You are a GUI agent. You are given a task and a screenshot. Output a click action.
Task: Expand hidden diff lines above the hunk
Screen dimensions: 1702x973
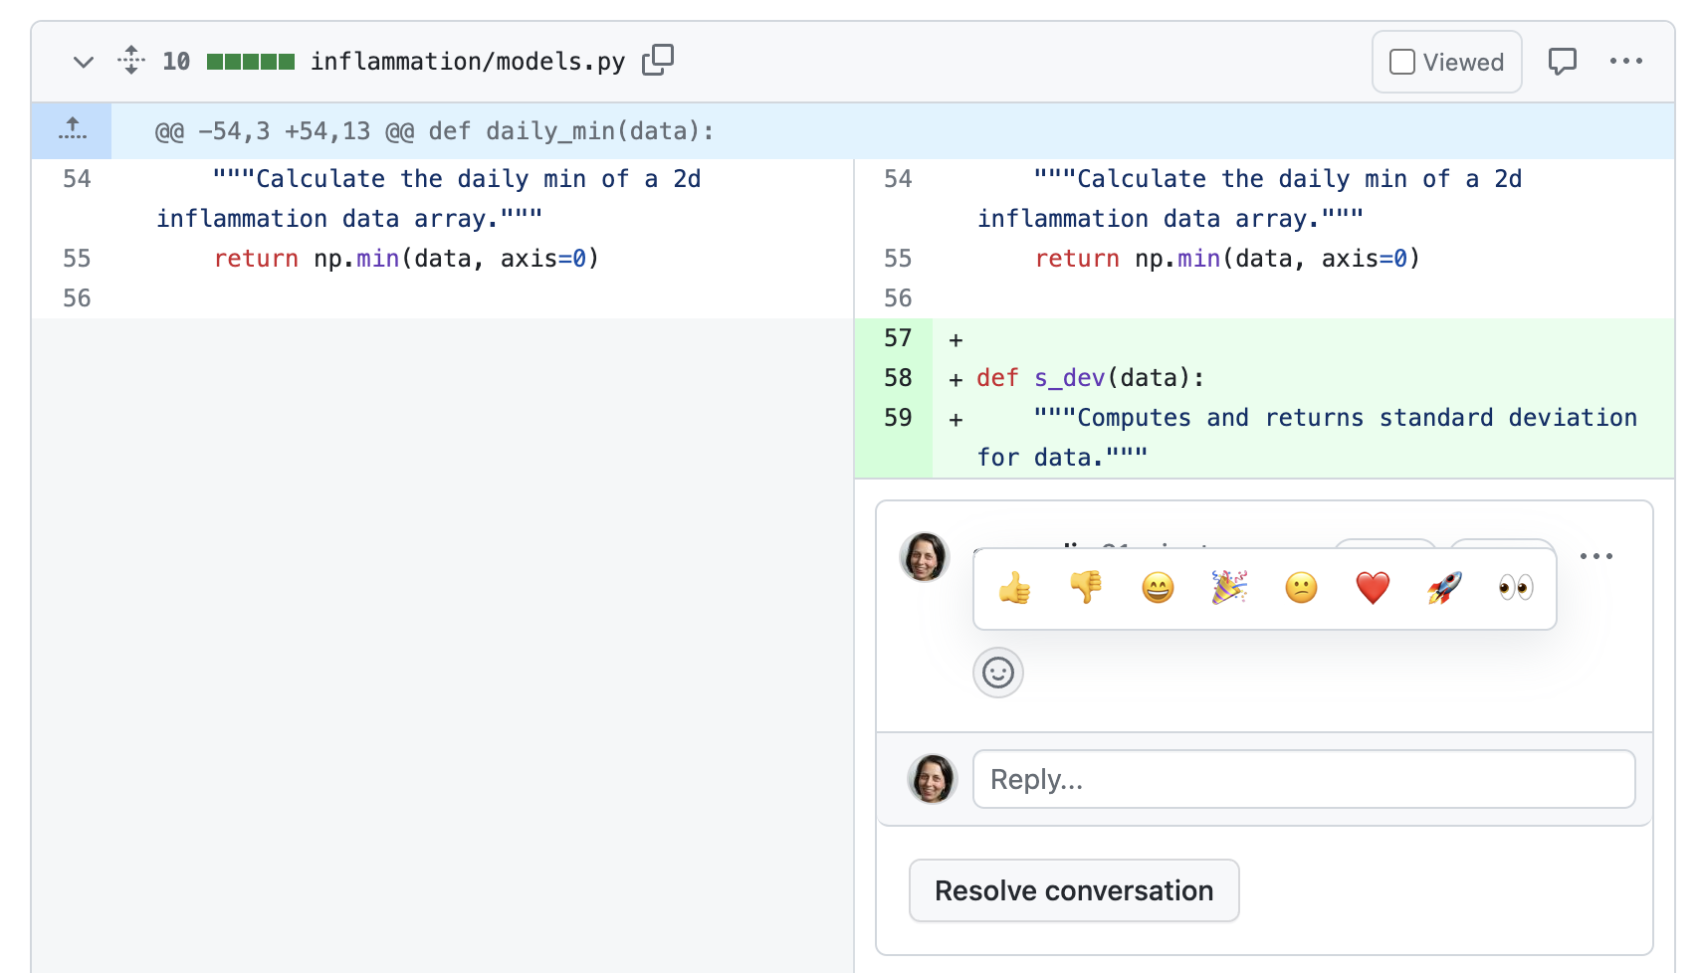pyautogui.click(x=72, y=129)
